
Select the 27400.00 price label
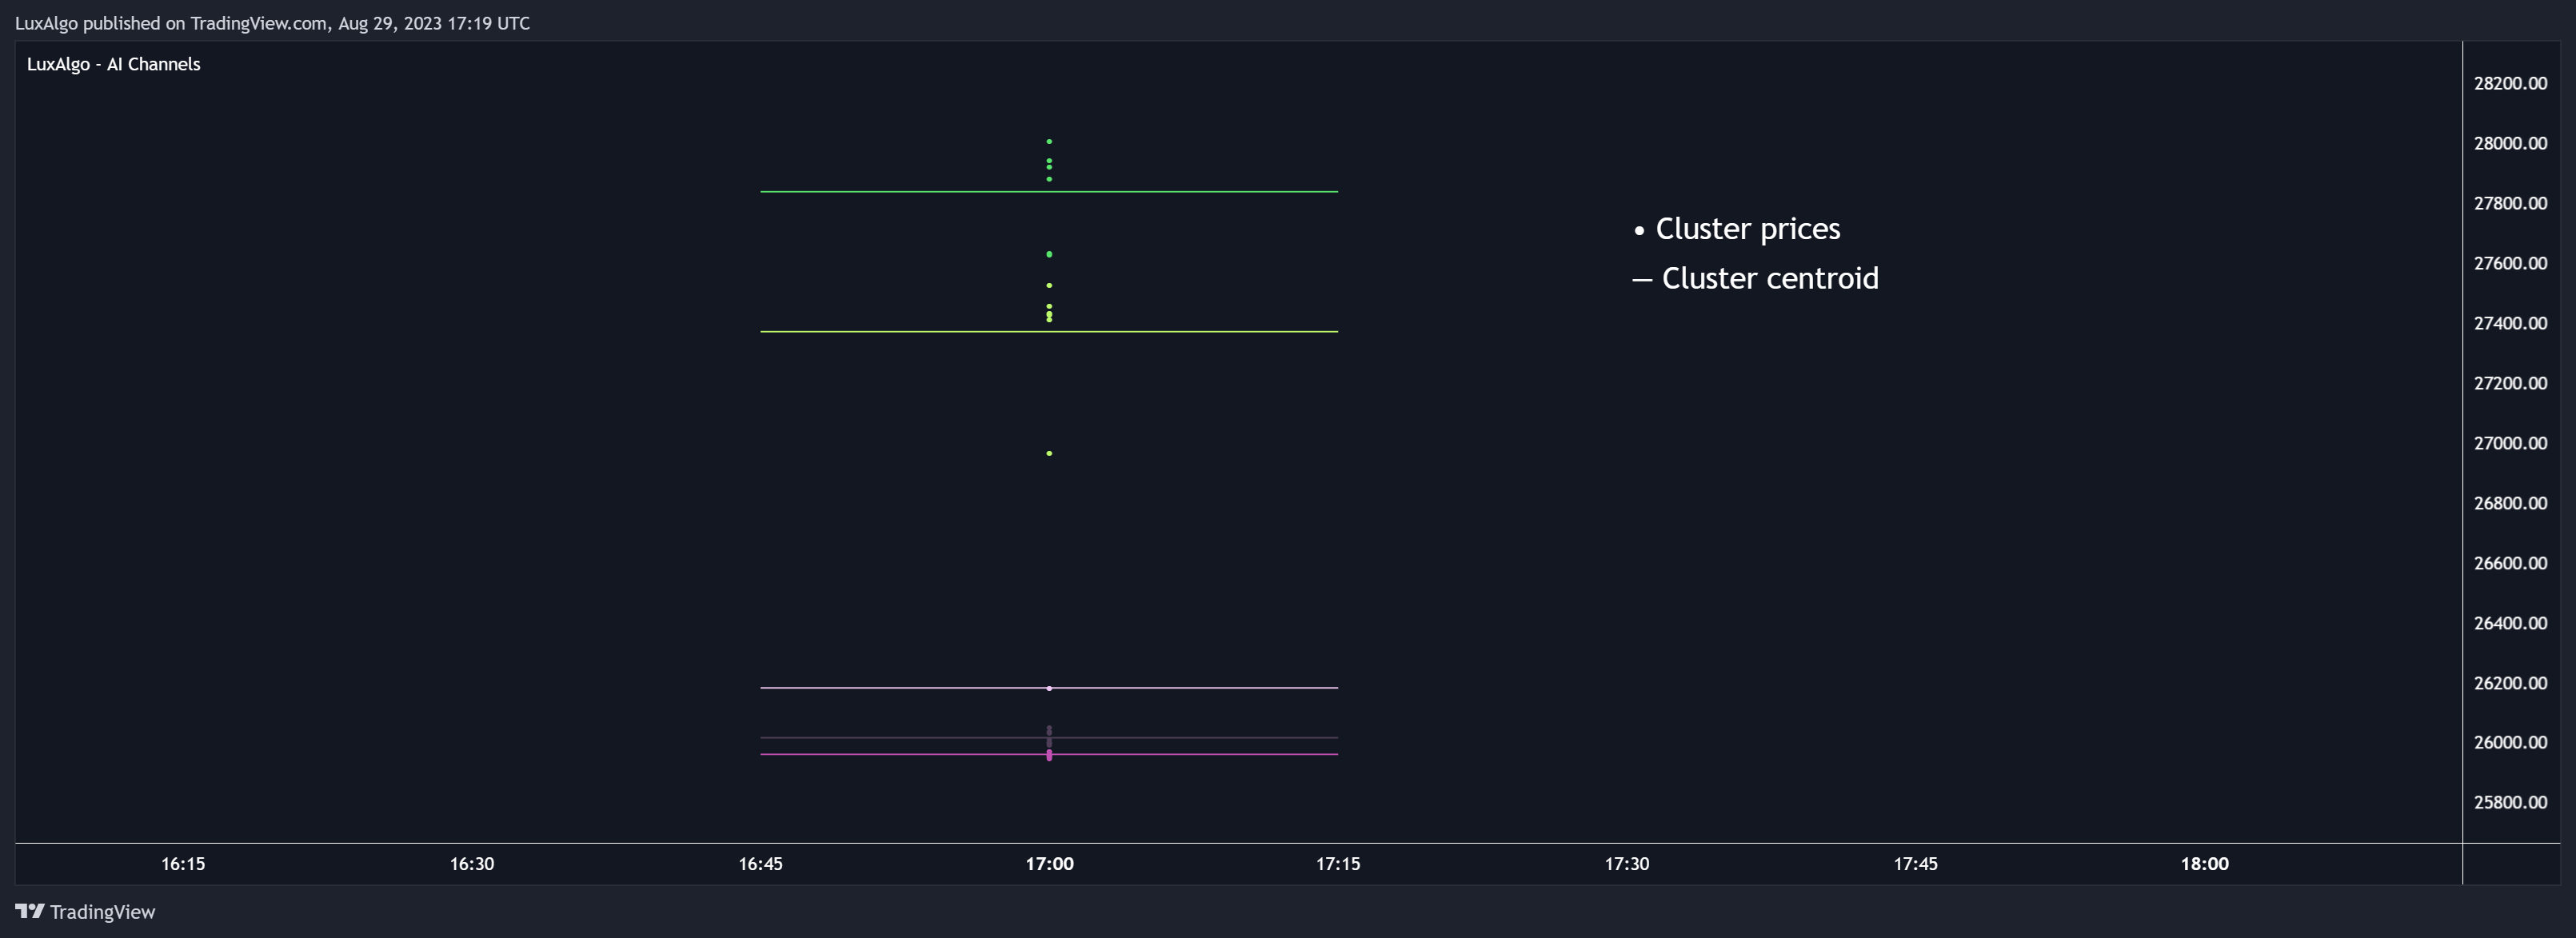click(2510, 323)
